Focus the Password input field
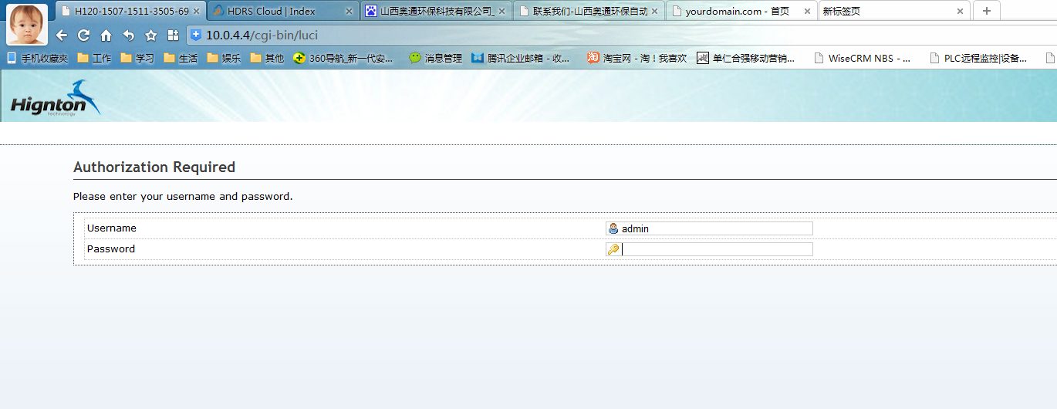 (715, 249)
